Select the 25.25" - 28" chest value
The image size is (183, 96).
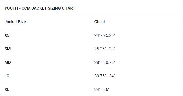click(x=104, y=49)
